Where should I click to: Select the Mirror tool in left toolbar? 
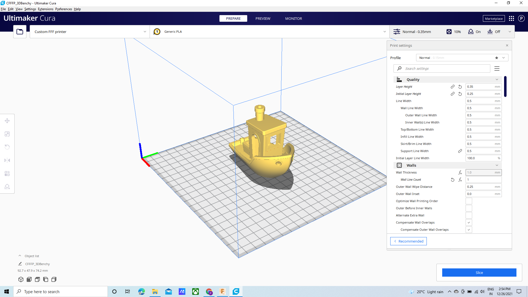7,160
